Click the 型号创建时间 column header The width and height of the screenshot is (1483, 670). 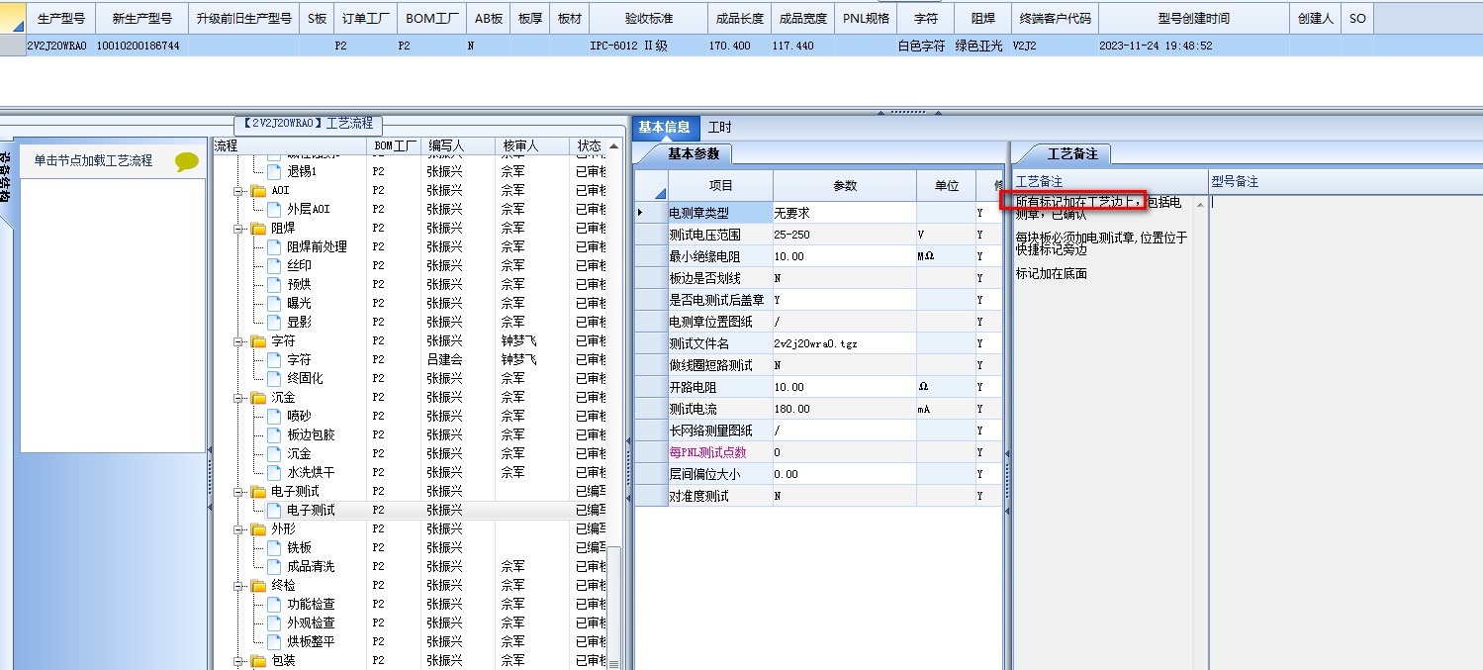(x=1194, y=18)
